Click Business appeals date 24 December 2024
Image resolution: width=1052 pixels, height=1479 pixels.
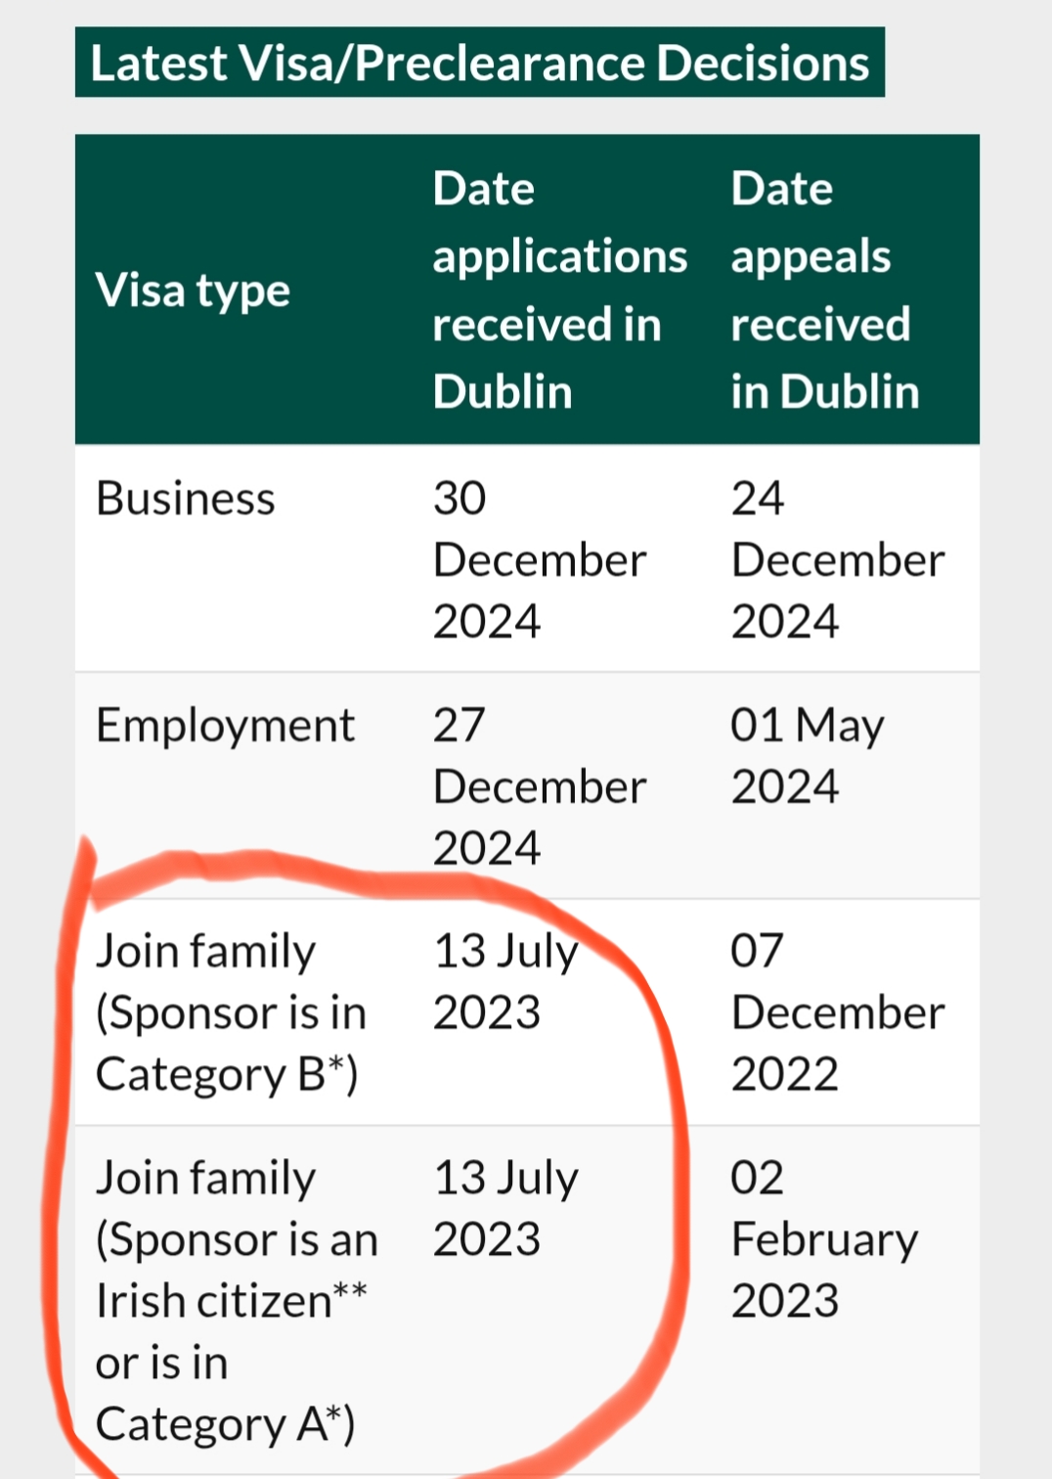tap(837, 560)
